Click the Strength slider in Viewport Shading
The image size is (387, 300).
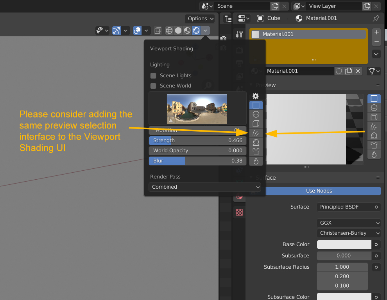[197, 141]
